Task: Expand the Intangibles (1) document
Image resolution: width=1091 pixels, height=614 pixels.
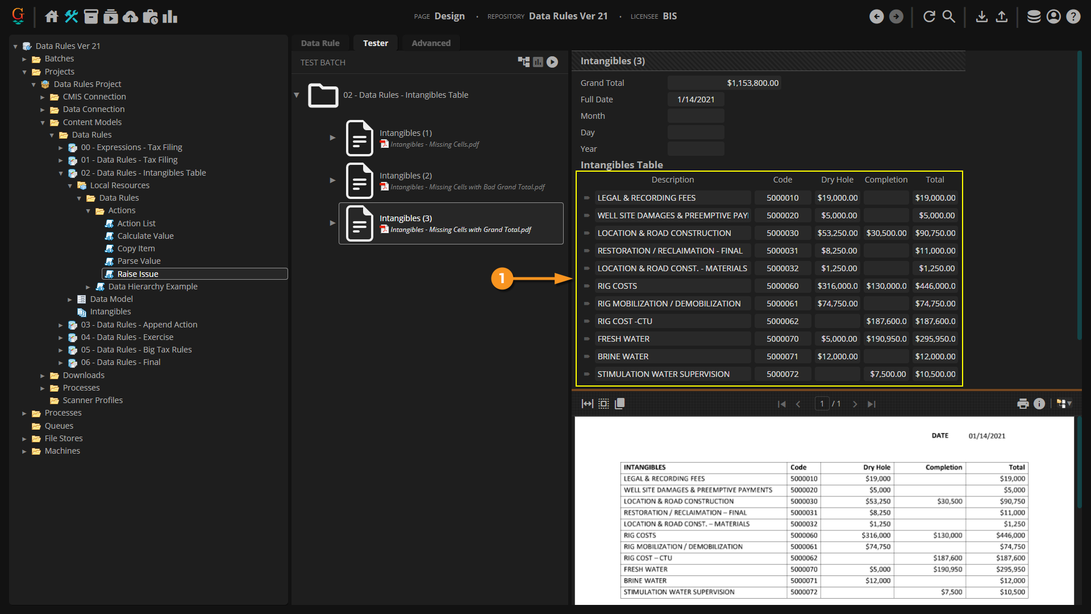Action: point(333,138)
